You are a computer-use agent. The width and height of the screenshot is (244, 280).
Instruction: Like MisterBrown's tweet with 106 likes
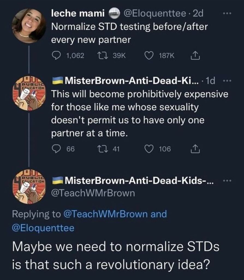point(149,149)
